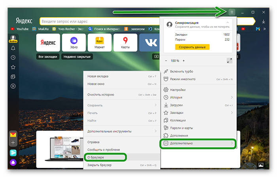Open Дополнения extensions item

point(198,136)
